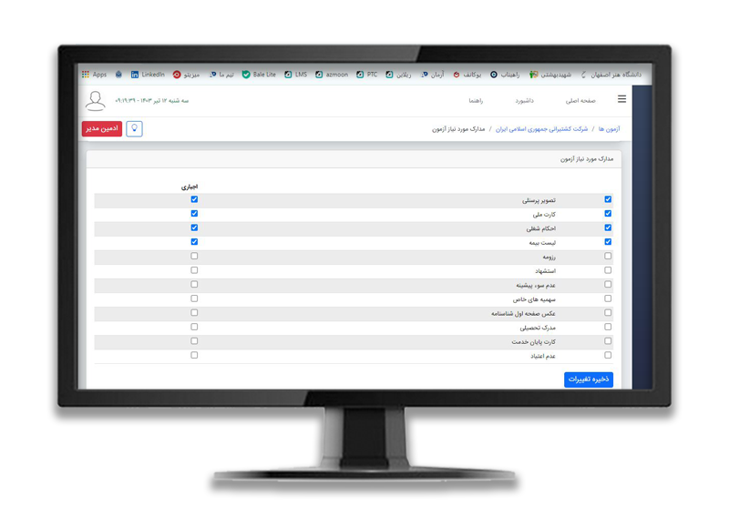Uncheck the selection checkbox for تصویر پرسنلی

(608, 199)
